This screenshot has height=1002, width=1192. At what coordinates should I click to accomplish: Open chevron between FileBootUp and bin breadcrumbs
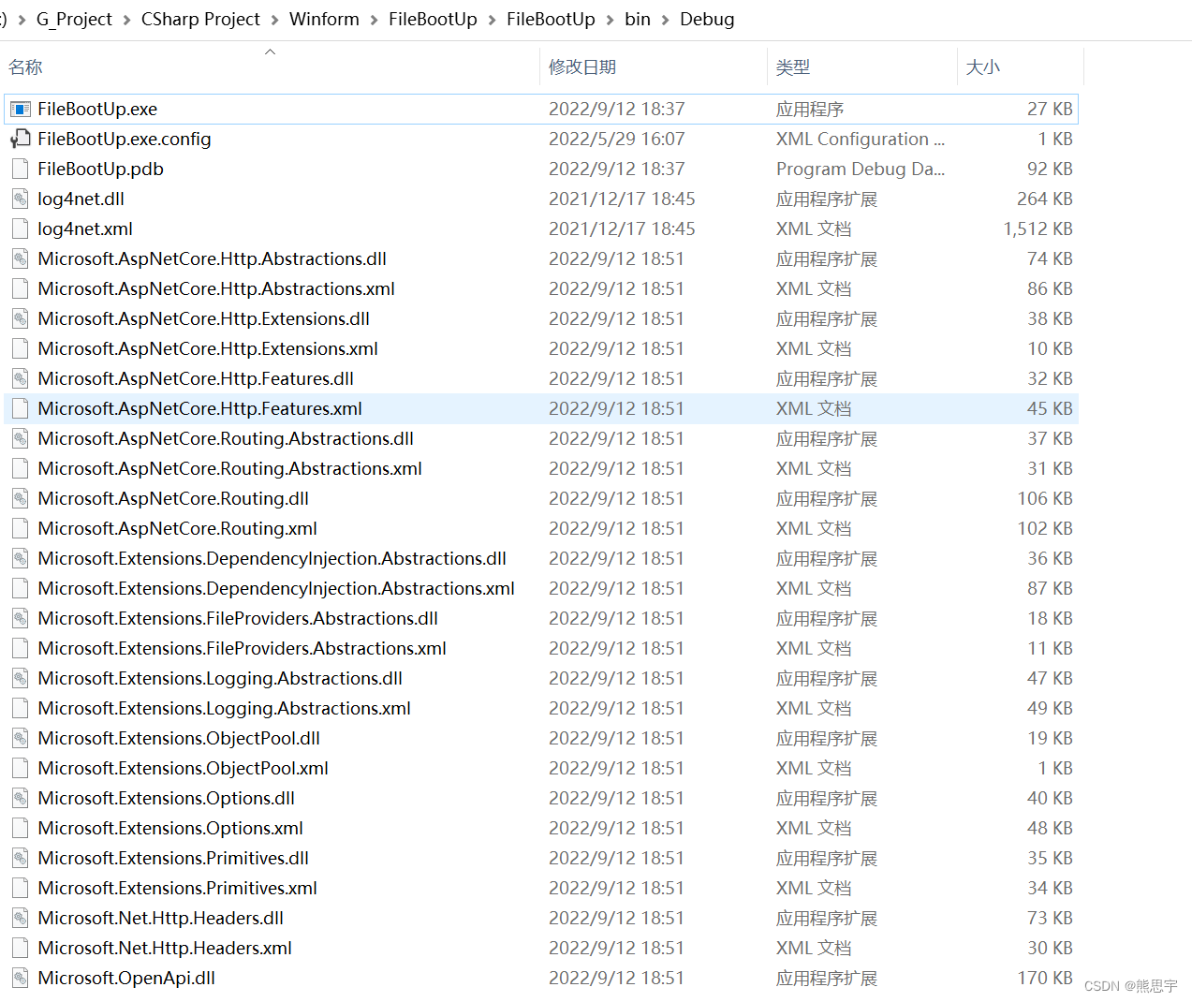click(610, 20)
